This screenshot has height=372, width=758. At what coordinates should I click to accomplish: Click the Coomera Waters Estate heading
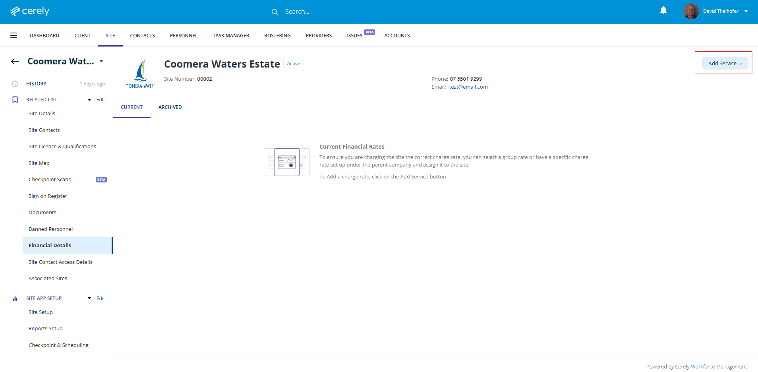click(222, 64)
